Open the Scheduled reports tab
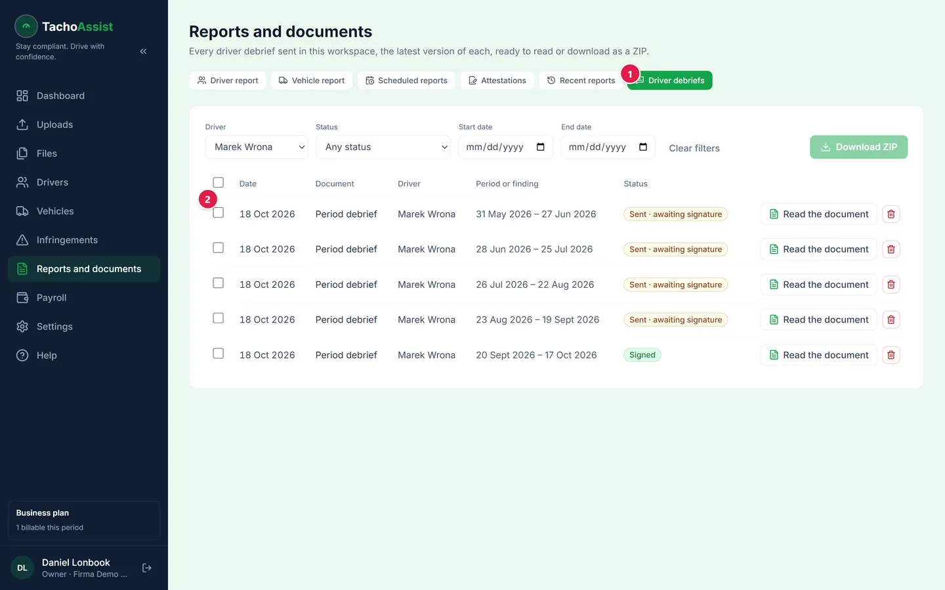 [x=406, y=81]
